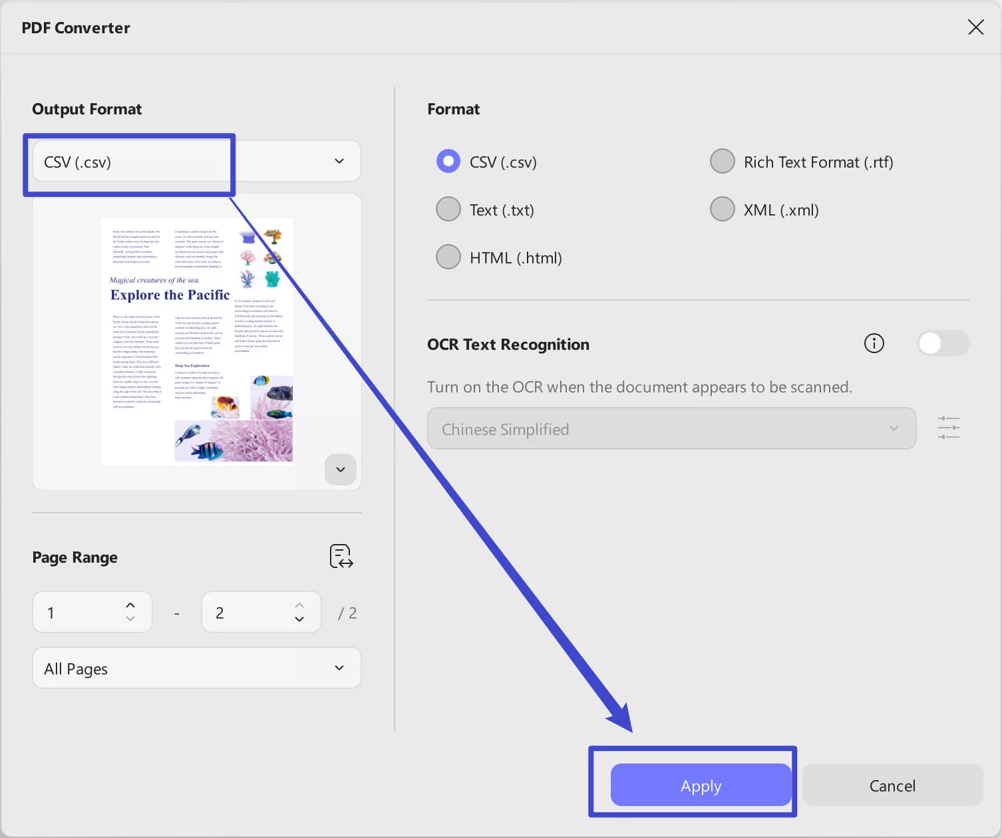Expand the preview with the chevron button
The height and width of the screenshot is (838, 1002).
pyautogui.click(x=341, y=470)
